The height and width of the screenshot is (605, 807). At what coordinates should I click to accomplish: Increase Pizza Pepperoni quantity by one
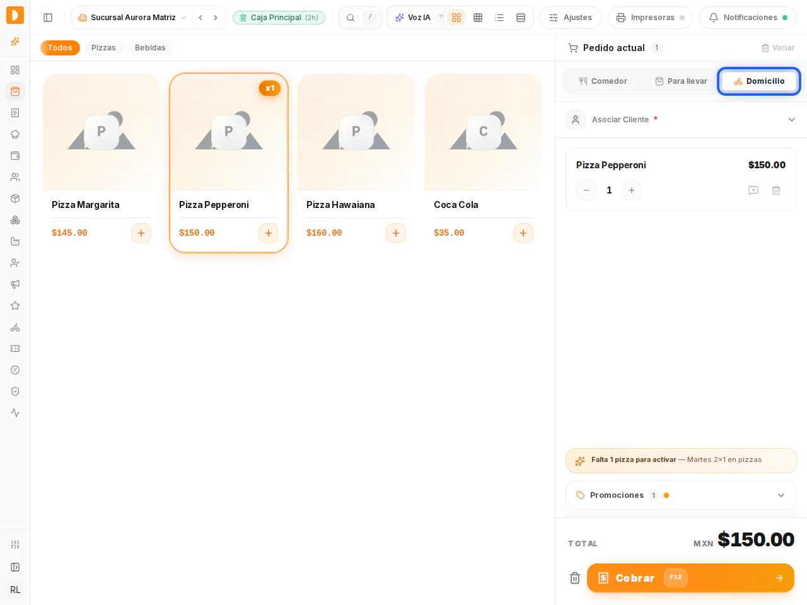tap(632, 190)
